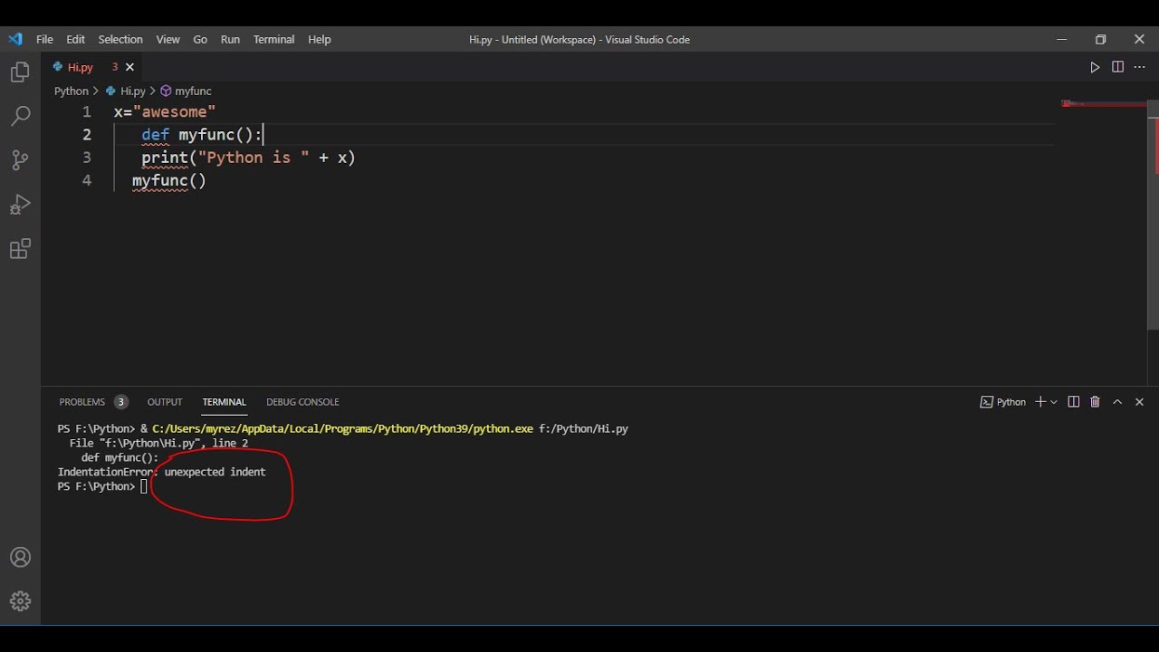This screenshot has width=1159, height=652.
Task: Run Python file with play button
Action: 1095,67
